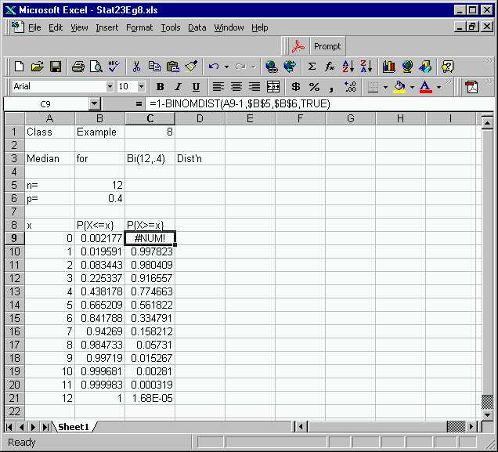Screen dimensions: 498x452
Task: Toggle Underline formatting
Action: coord(195,87)
